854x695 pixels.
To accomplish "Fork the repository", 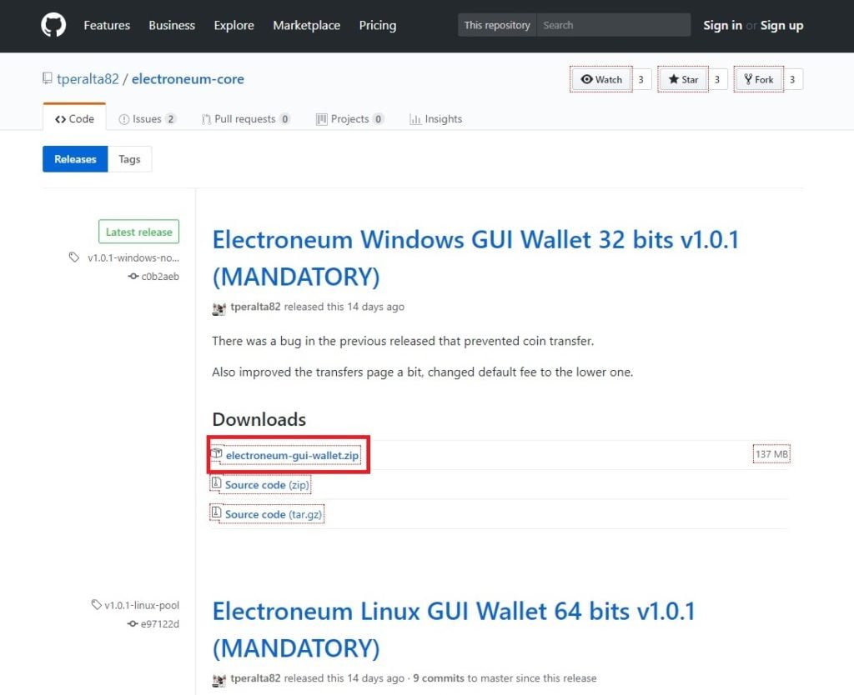I will [759, 79].
